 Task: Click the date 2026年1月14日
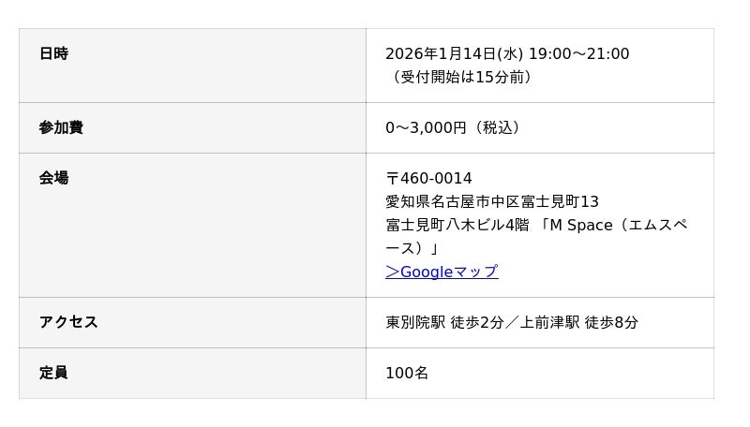(x=440, y=54)
